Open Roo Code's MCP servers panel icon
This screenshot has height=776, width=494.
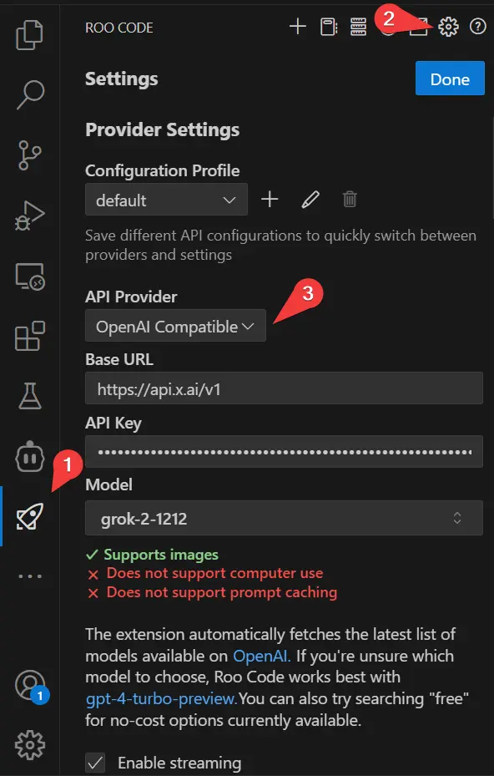(359, 27)
